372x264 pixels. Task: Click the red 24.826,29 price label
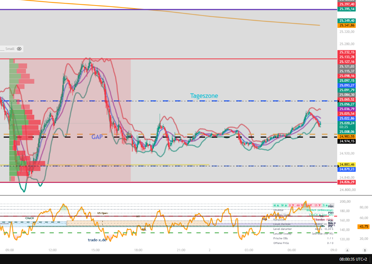pyautogui.click(x=347, y=182)
